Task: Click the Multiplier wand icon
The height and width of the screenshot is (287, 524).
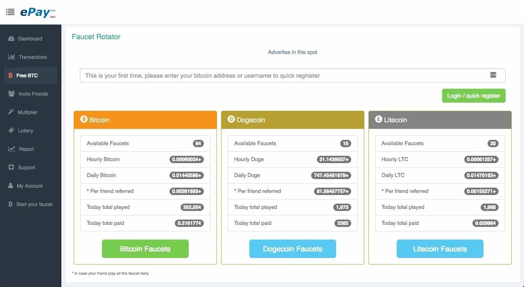Action: [x=11, y=112]
